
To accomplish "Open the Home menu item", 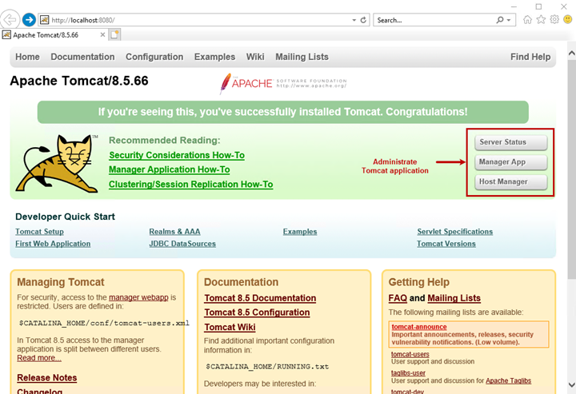I will click(27, 57).
